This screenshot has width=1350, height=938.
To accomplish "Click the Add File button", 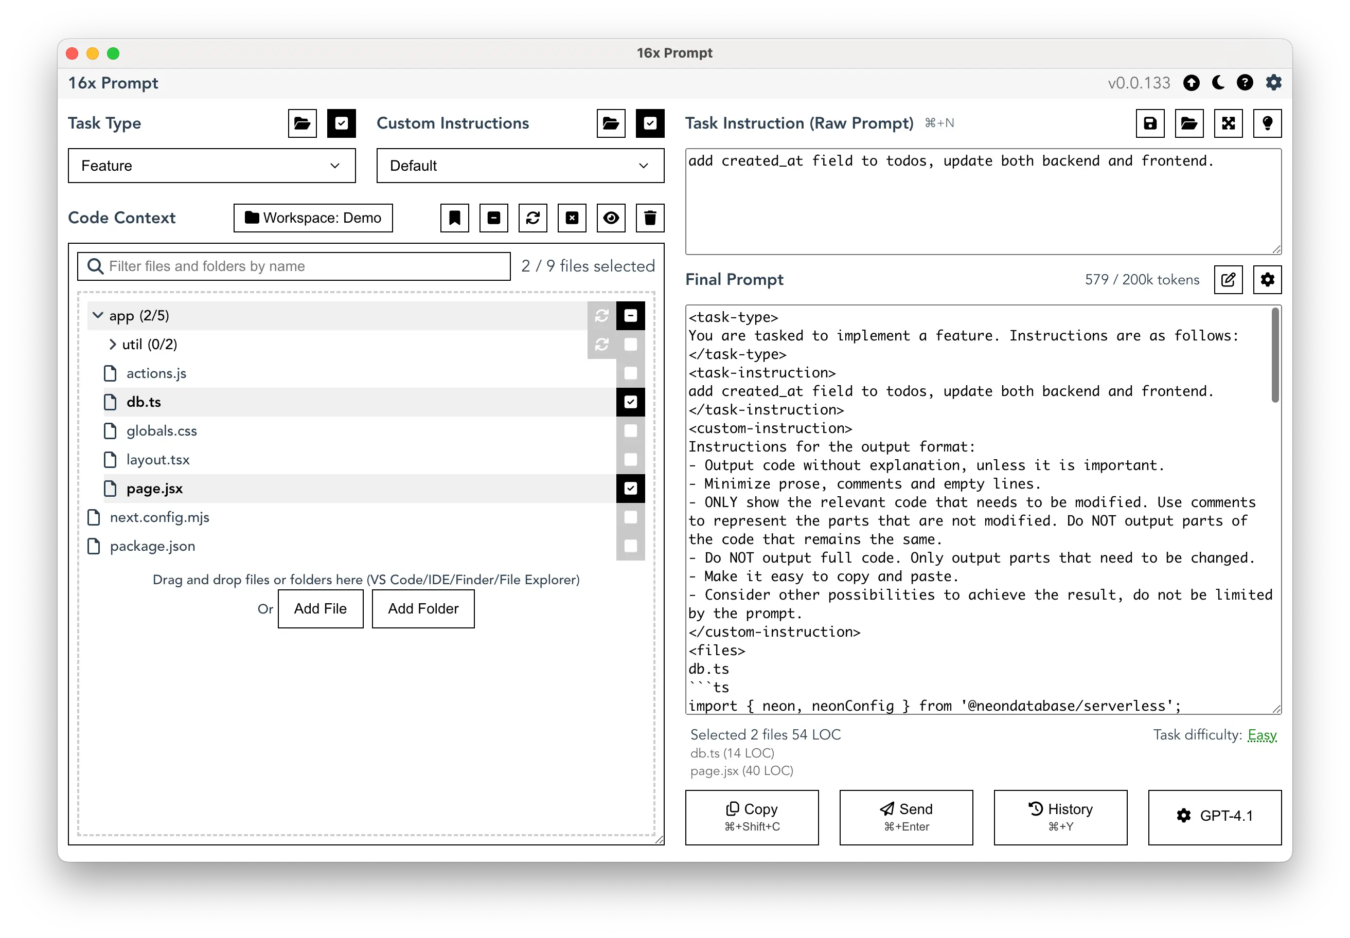I will pos(321,609).
